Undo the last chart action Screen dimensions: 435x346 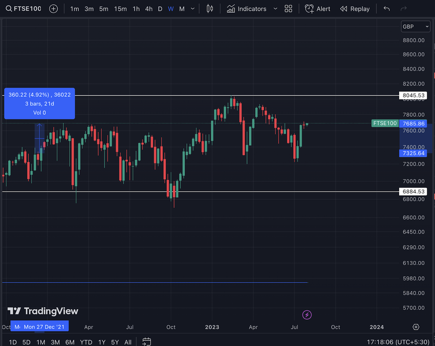tap(387, 9)
